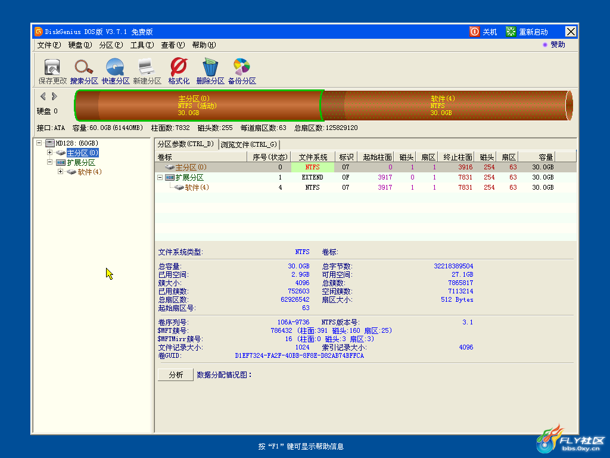The height and width of the screenshot is (458, 610).
Task: Click the total bytes value 32218389504
Action: point(453,266)
